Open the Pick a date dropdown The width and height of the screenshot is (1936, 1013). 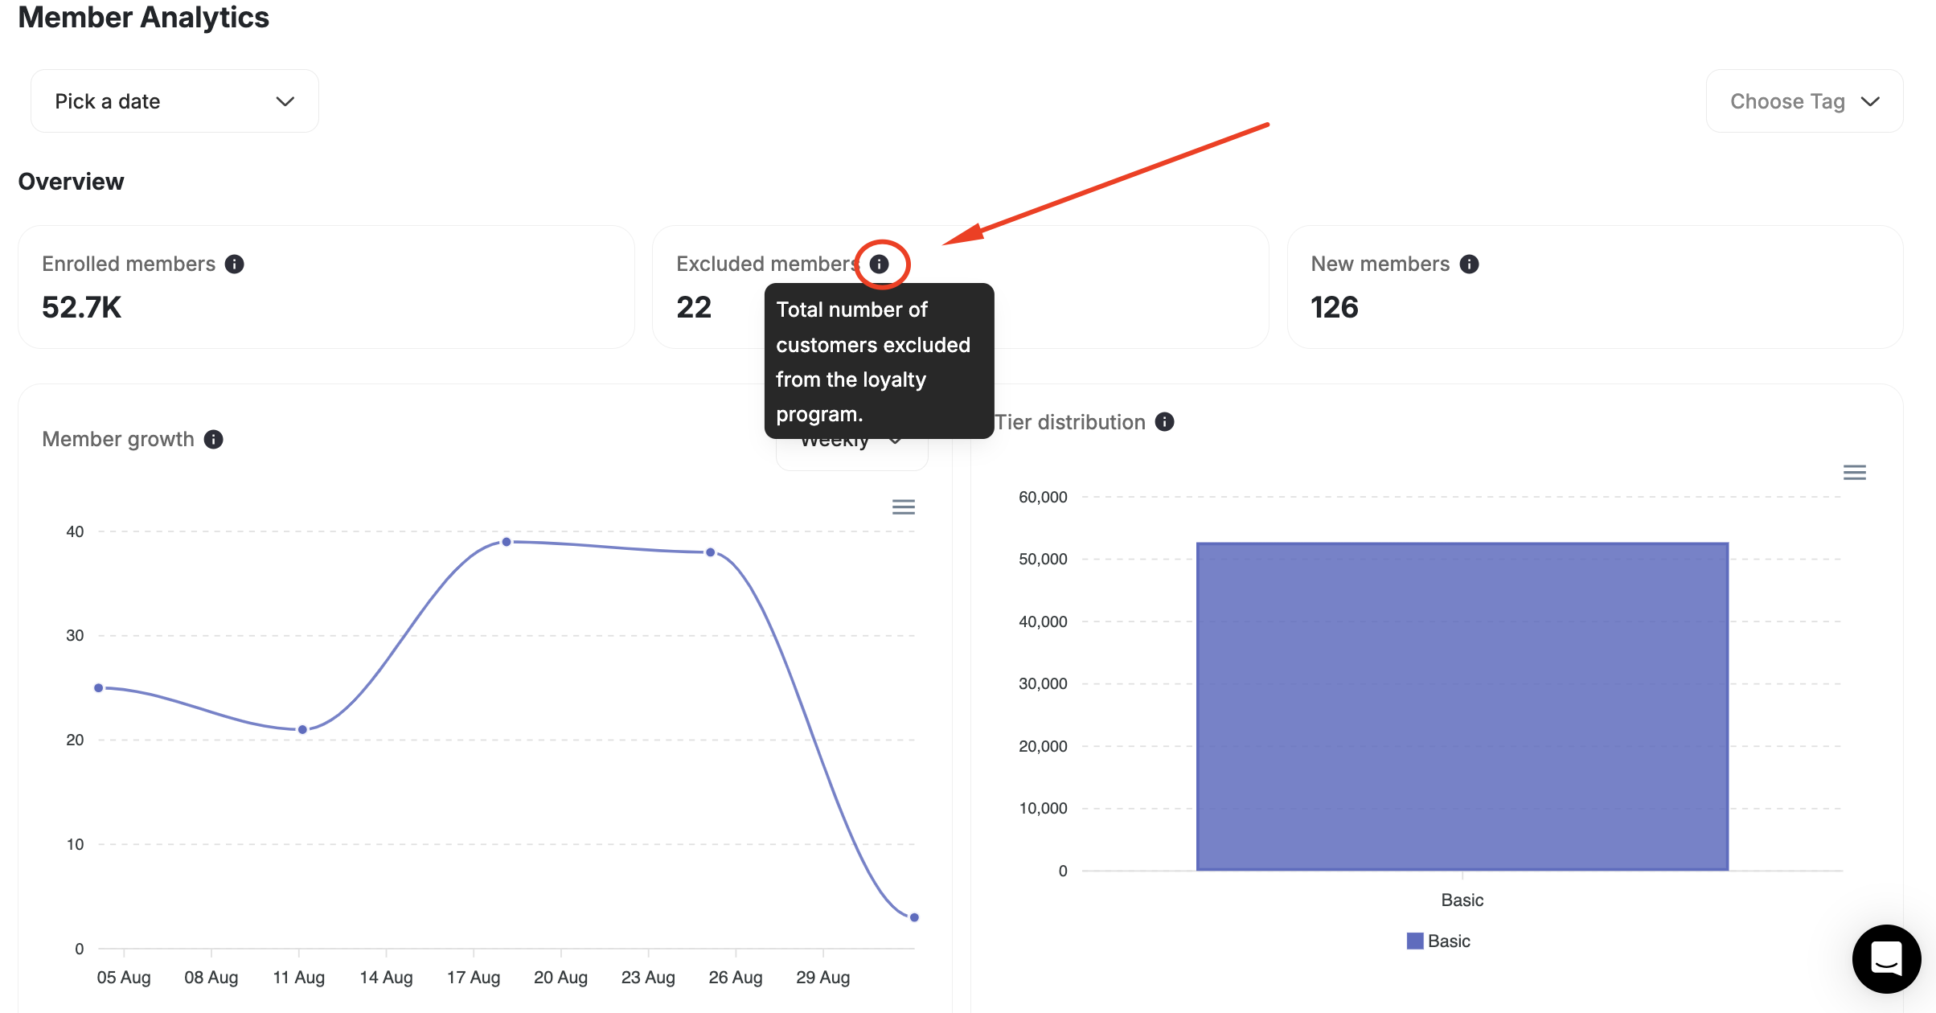[x=173, y=100]
